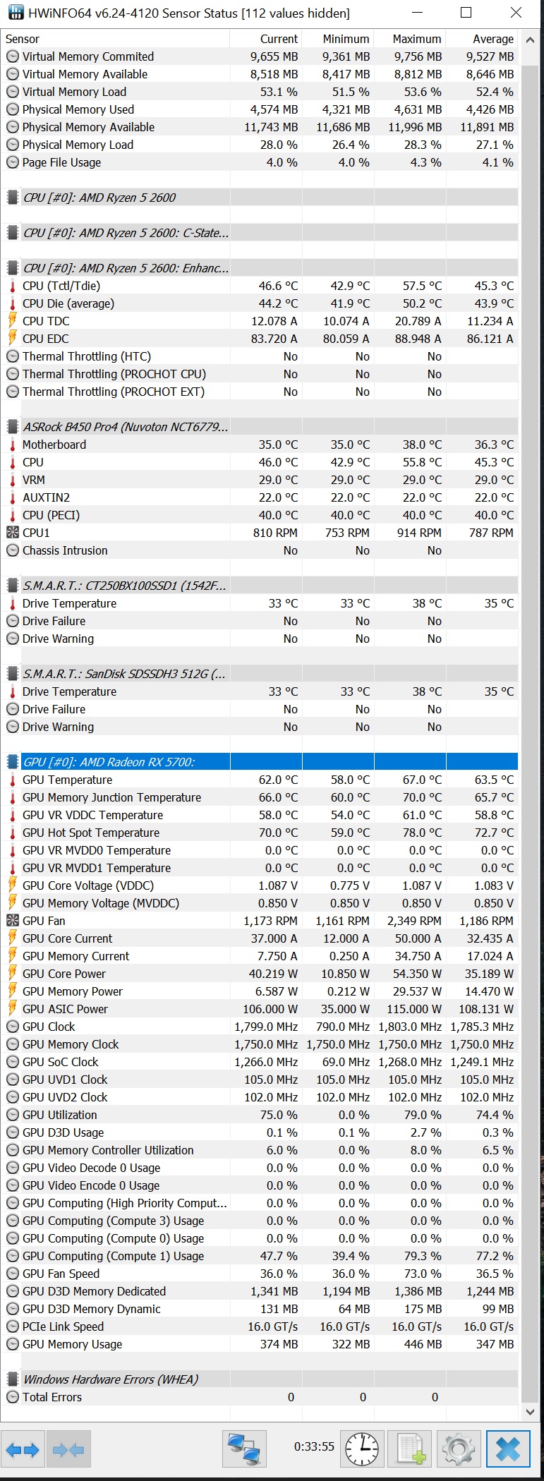Select the GPU Memory Usage row
The width and height of the screenshot is (544, 1481).
coord(260,1344)
